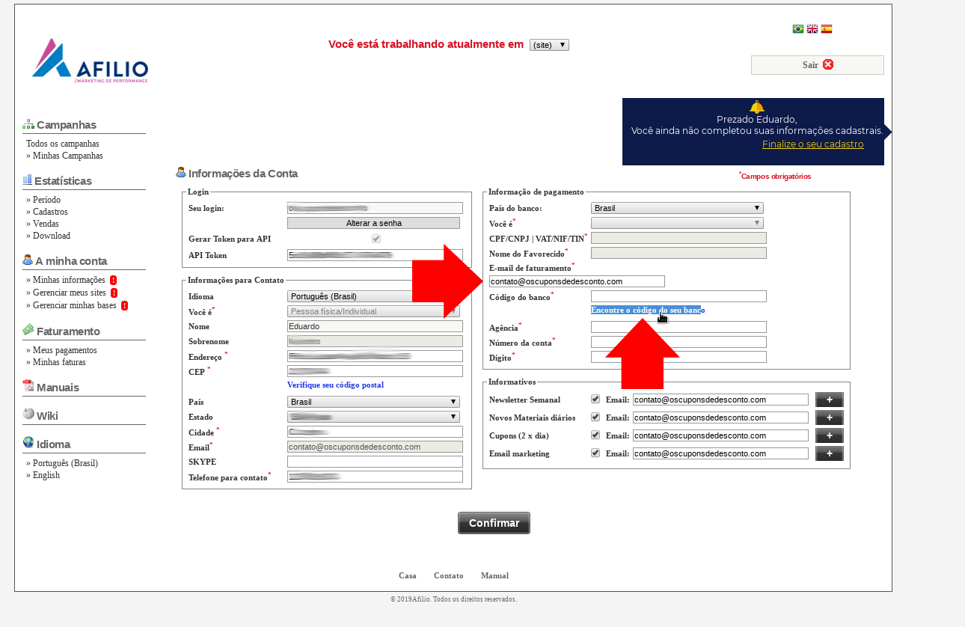
Task: Click the Manual footer link
Action: (x=494, y=575)
